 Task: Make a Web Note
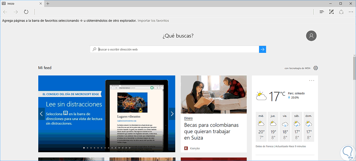(x=331, y=12)
